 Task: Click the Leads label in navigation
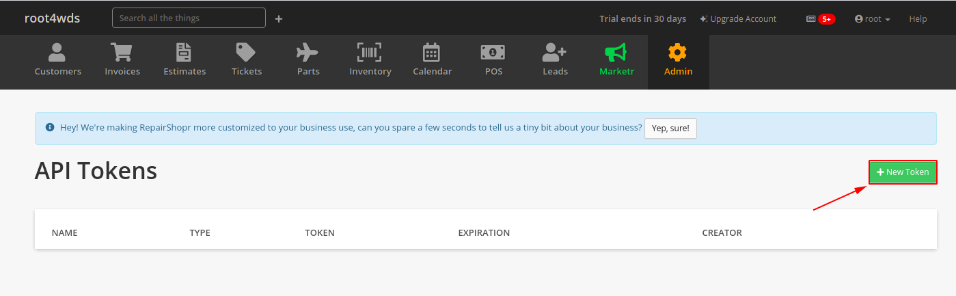click(556, 71)
